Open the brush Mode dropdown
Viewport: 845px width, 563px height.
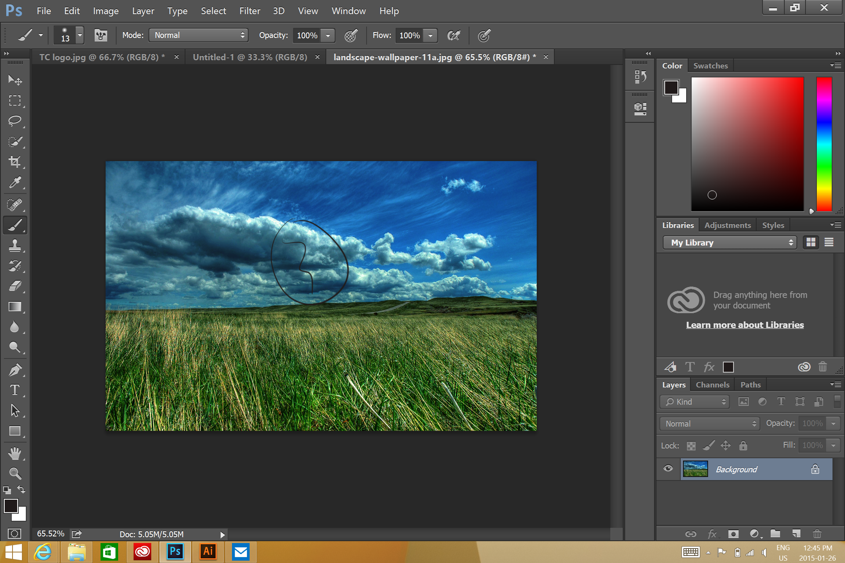click(x=199, y=36)
